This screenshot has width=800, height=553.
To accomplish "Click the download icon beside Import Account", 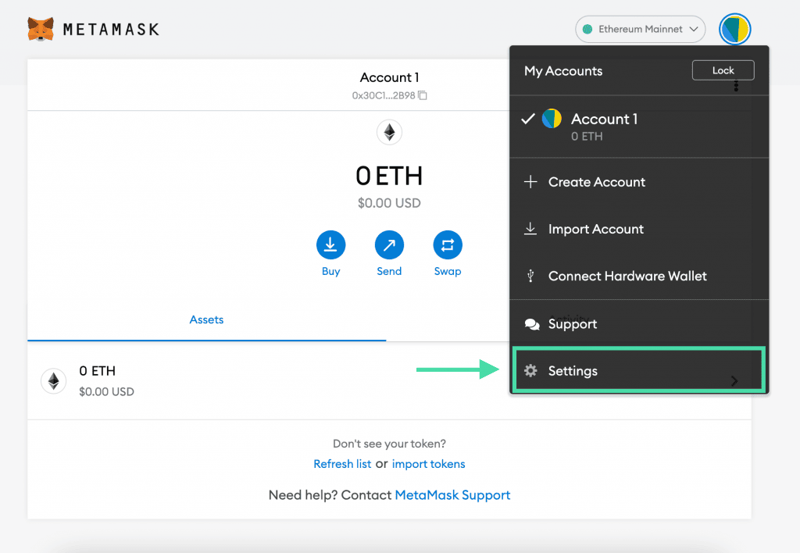I will pos(530,229).
